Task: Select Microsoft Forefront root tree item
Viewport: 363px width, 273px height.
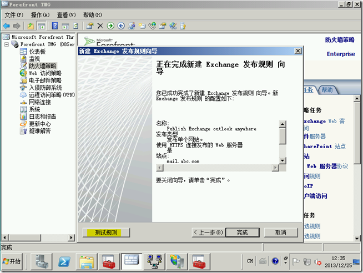Action: point(43,37)
